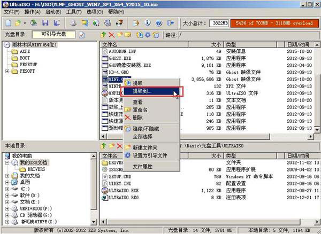Click the Burn CD image icon

[108, 23]
